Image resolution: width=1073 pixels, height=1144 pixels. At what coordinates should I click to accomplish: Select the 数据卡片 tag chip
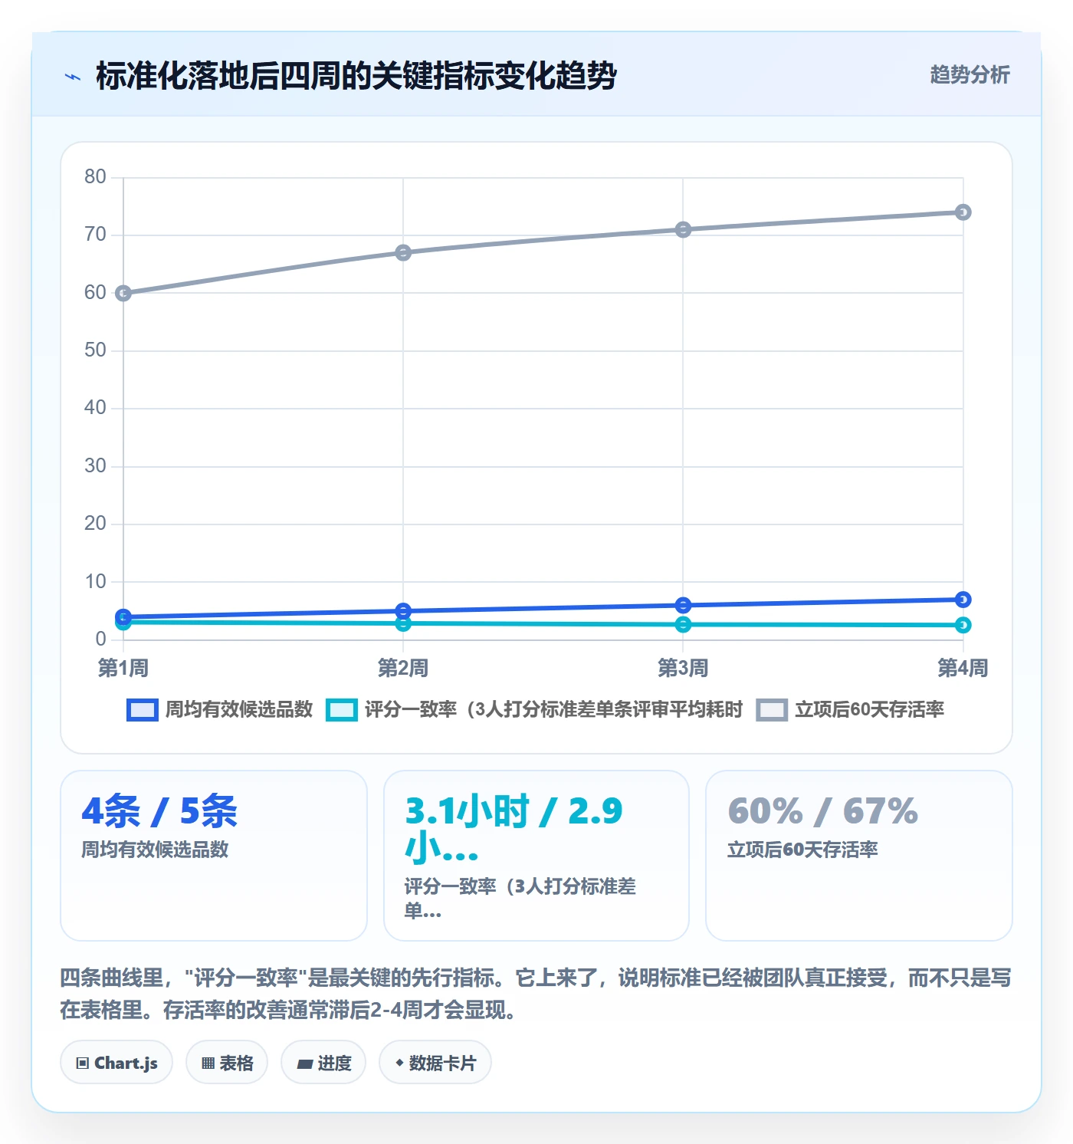pyautogui.click(x=435, y=1063)
